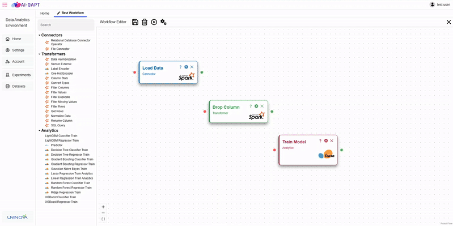Click the green output port of Train Model
This screenshot has width=453, height=226.
341,150
